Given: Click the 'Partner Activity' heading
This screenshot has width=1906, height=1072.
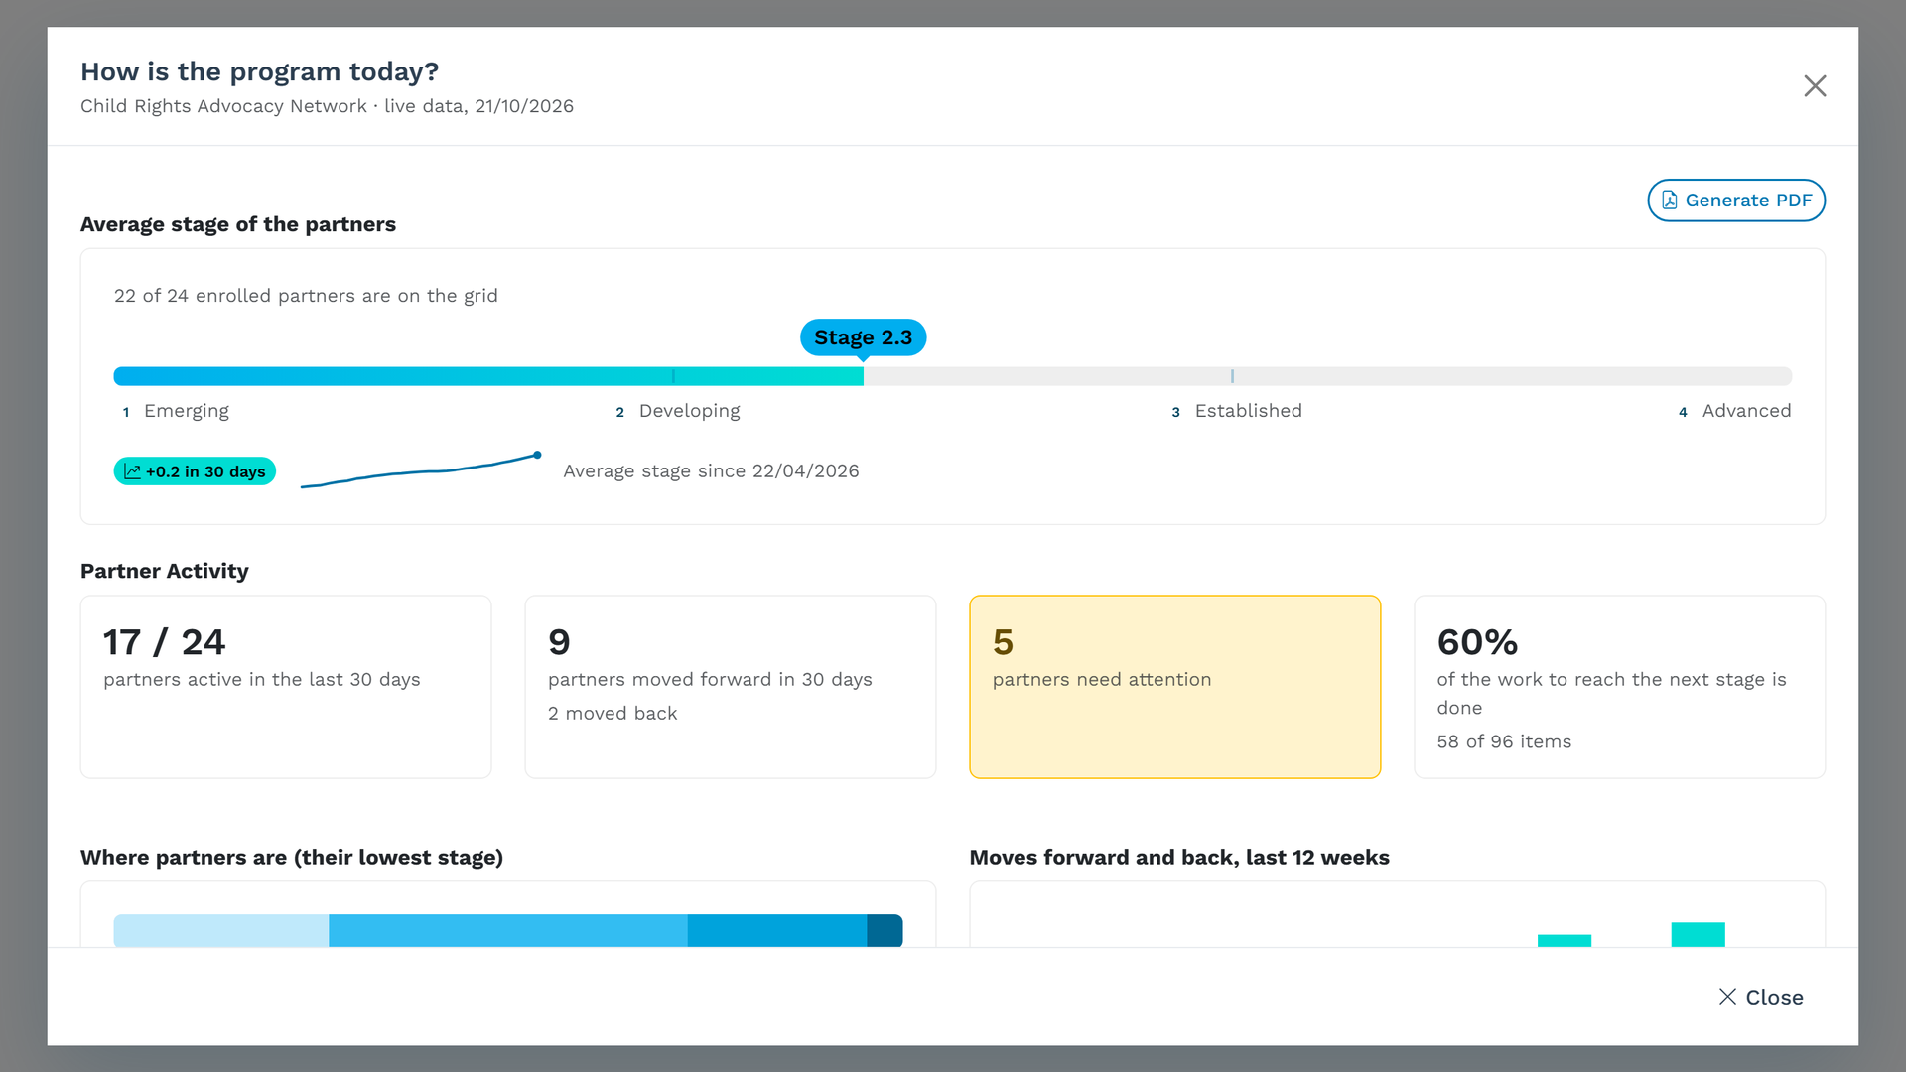Looking at the screenshot, I should point(165,571).
